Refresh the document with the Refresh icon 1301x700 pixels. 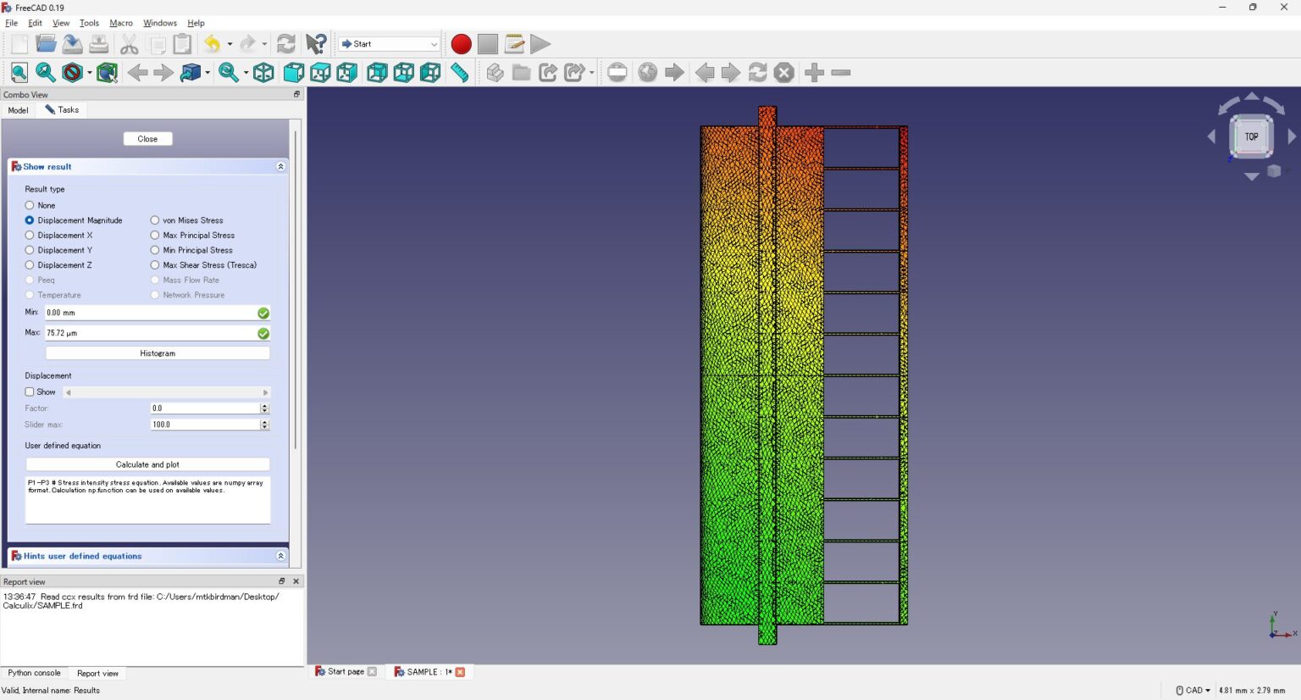click(286, 43)
